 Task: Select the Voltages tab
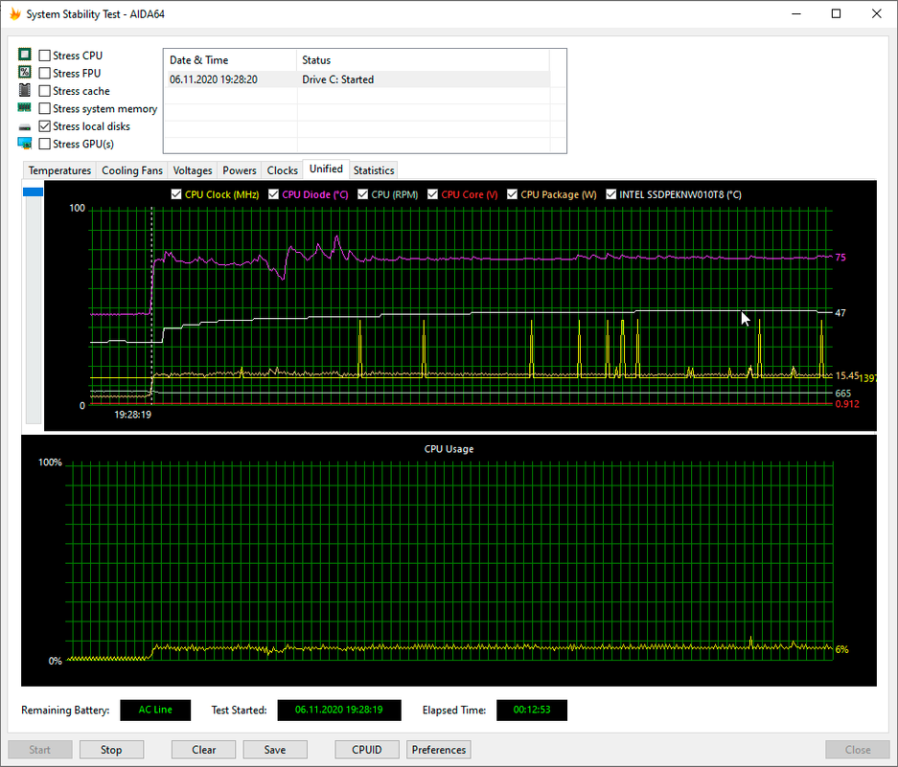click(193, 170)
